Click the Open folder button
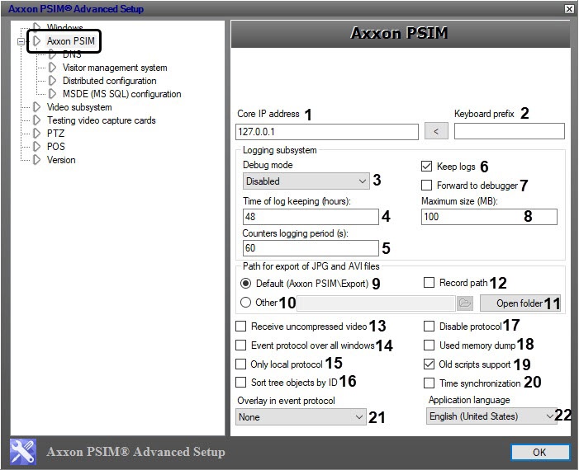The height and width of the screenshot is (470, 579). [x=520, y=303]
